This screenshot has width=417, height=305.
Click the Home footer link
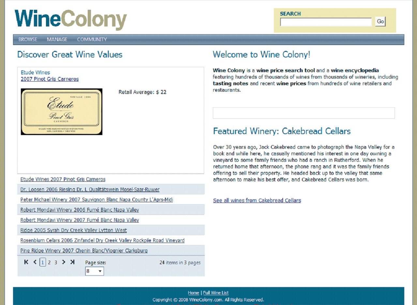tap(193, 293)
